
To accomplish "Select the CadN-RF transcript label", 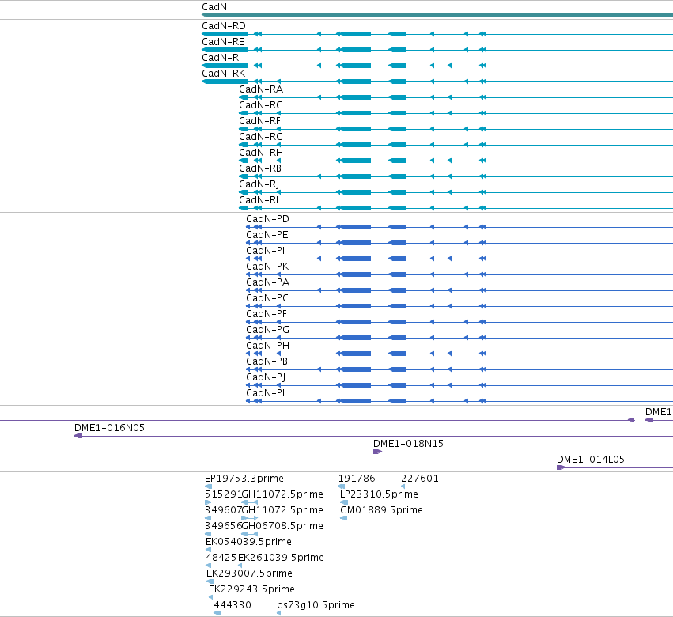I will click(x=259, y=121).
